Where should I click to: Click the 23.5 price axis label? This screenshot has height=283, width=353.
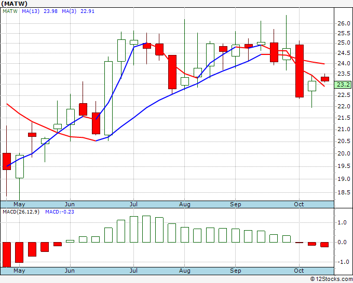344,74
